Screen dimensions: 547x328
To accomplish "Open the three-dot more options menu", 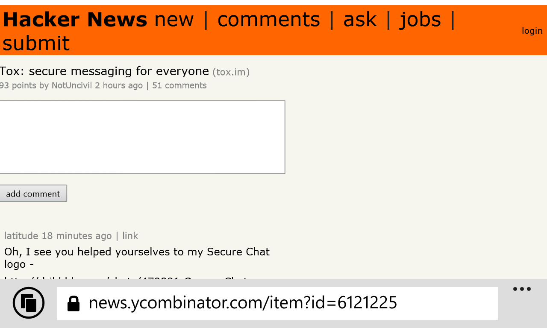I will coord(522,289).
